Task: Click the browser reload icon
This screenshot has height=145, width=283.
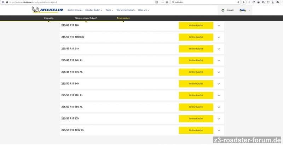Action: (x=254, y=2)
